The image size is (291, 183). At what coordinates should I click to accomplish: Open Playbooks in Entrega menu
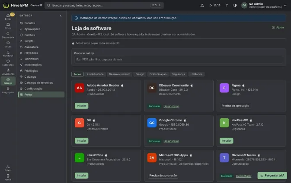pos(41,53)
